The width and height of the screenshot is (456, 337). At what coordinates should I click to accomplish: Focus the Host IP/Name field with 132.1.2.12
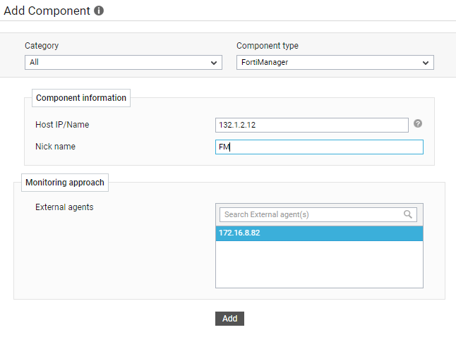[312, 125]
